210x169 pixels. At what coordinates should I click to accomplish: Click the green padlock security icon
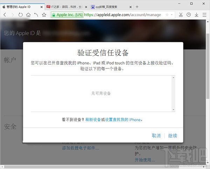pos(54,15)
